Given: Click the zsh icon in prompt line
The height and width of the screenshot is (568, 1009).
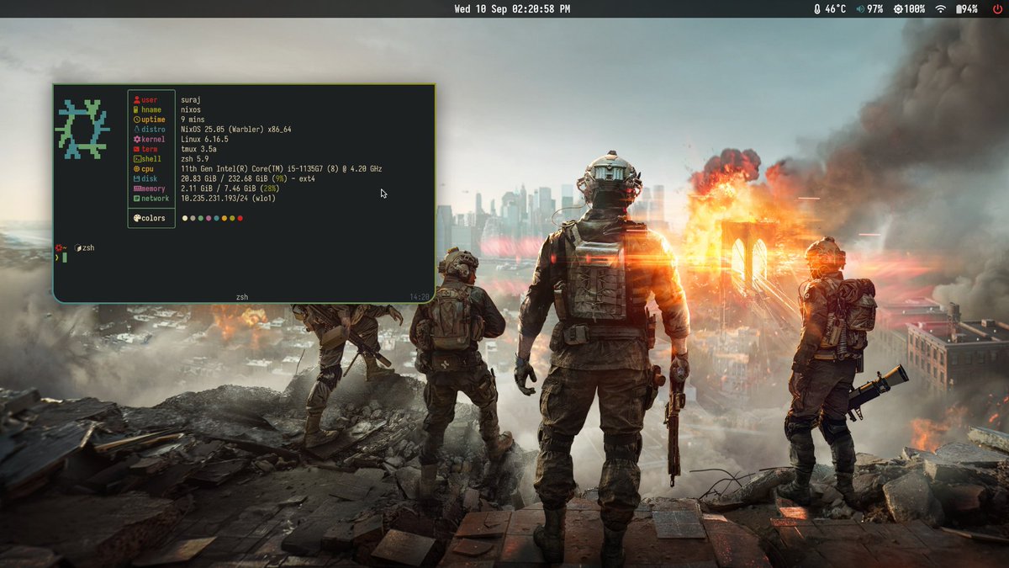Looking at the screenshot, I should point(77,248).
